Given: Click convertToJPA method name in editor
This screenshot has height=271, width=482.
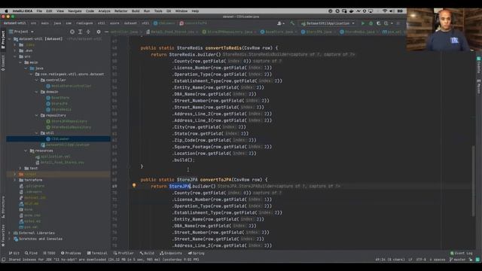Looking at the screenshot, I should [215, 180].
